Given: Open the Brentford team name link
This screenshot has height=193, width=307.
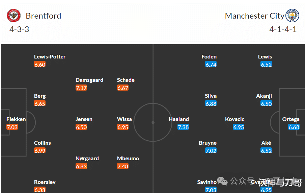Looking at the screenshot, I should 44,16.
